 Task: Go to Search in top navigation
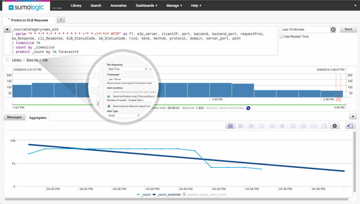[x=96, y=6]
